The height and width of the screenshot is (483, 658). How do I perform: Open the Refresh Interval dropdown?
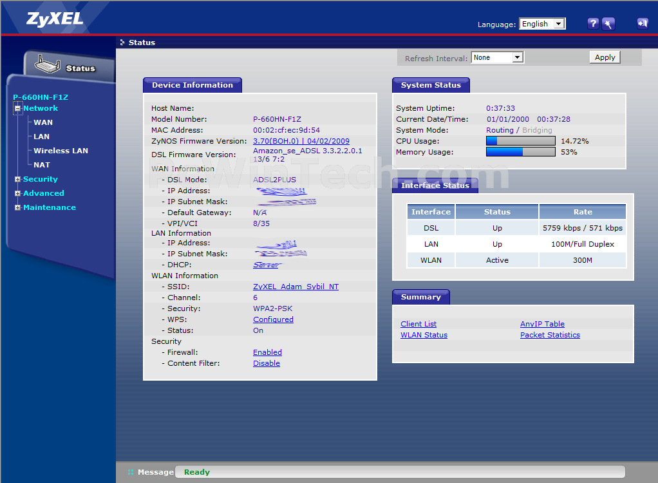(497, 57)
